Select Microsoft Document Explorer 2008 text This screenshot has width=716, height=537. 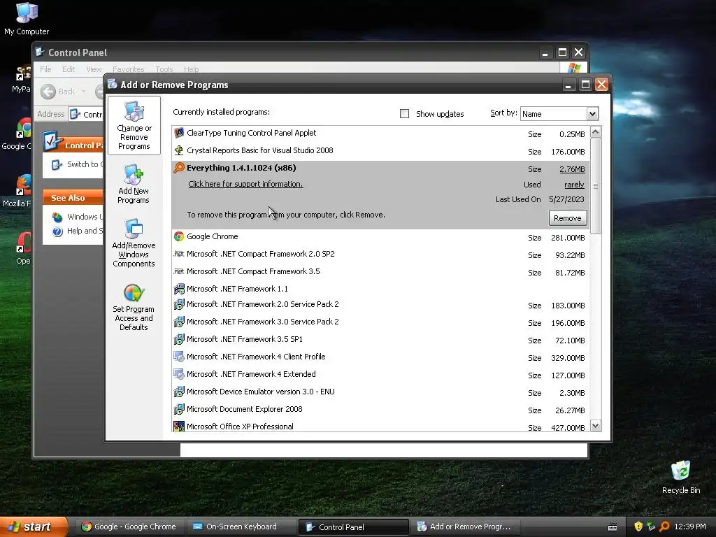coord(244,409)
